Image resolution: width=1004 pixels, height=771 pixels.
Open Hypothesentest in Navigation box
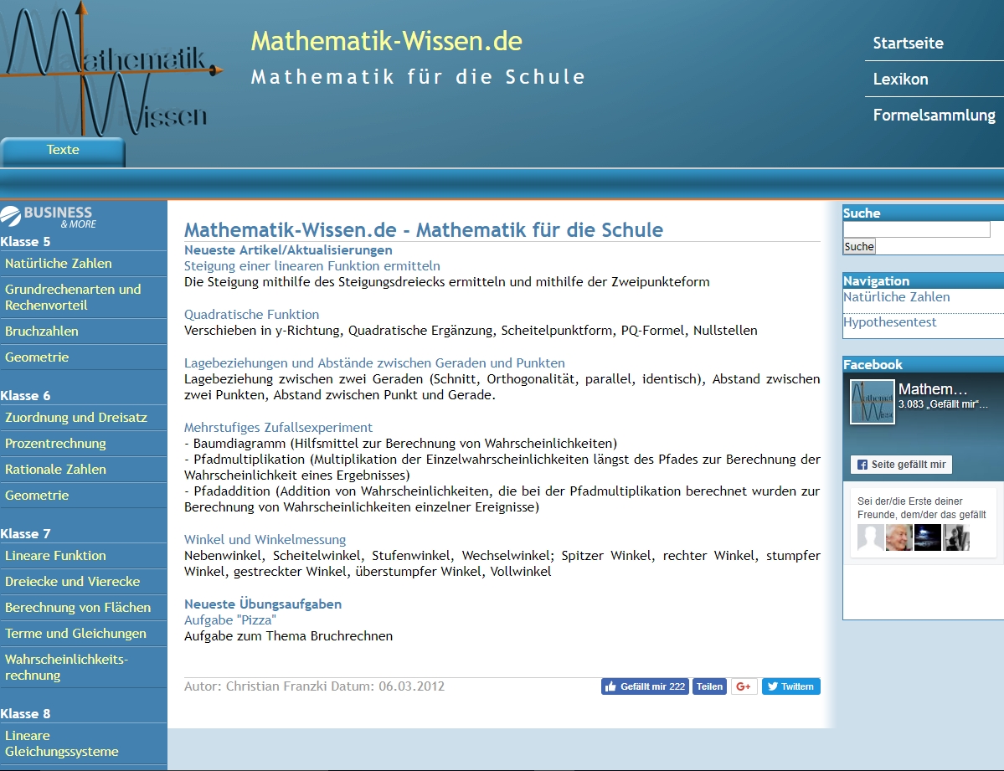click(x=889, y=322)
